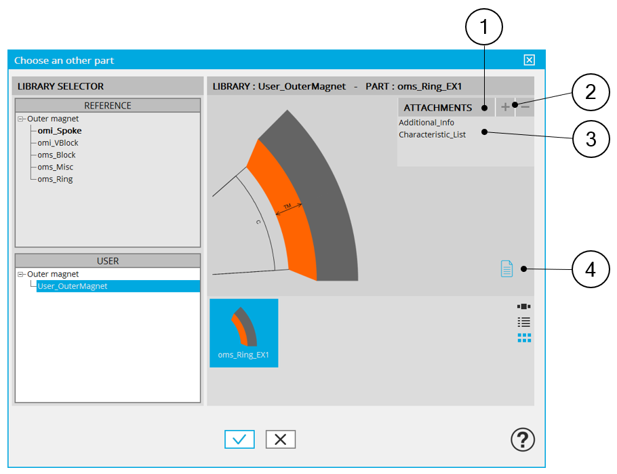Switch to the grid thumbnails view icon
Screen dimensions: 617x474
tap(523, 338)
